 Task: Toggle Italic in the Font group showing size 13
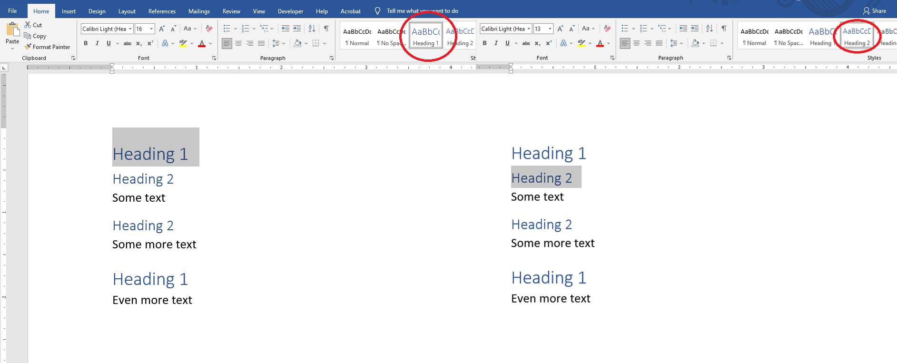pyautogui.click(x=496, y=43)
